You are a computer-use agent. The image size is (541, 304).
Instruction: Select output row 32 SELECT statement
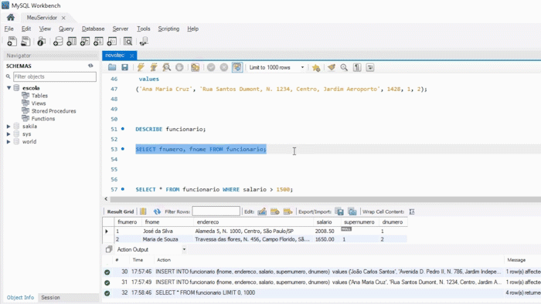pos(322,292)
